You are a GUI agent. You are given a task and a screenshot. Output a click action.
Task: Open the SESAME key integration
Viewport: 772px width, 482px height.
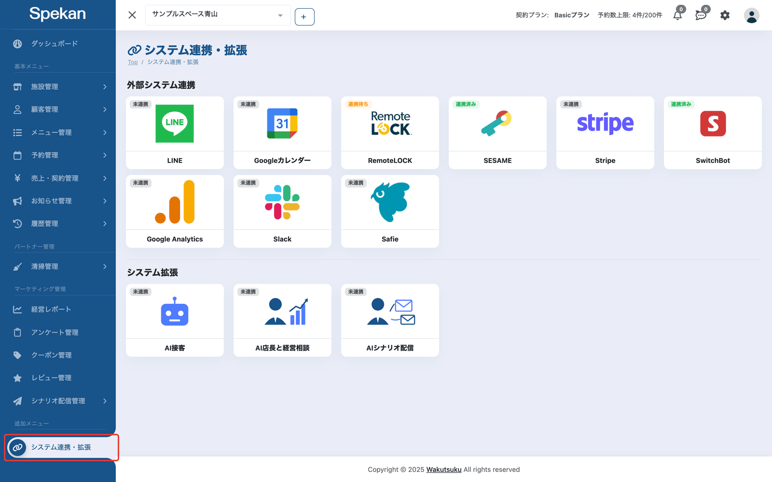coord(497,133)
